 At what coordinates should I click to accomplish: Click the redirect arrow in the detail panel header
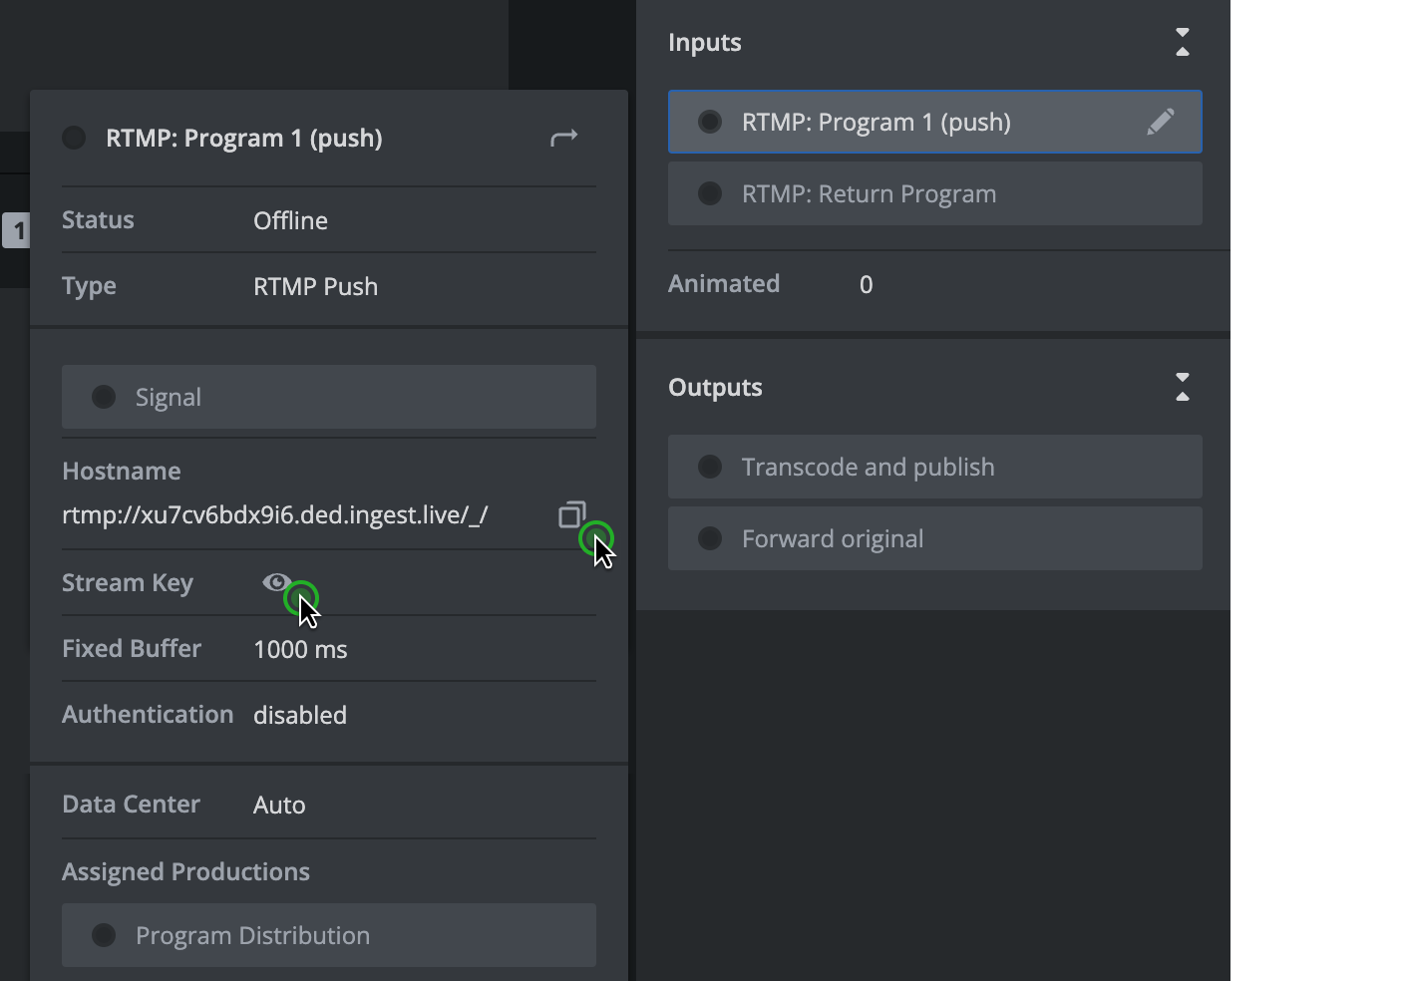(x=562, y=137)
